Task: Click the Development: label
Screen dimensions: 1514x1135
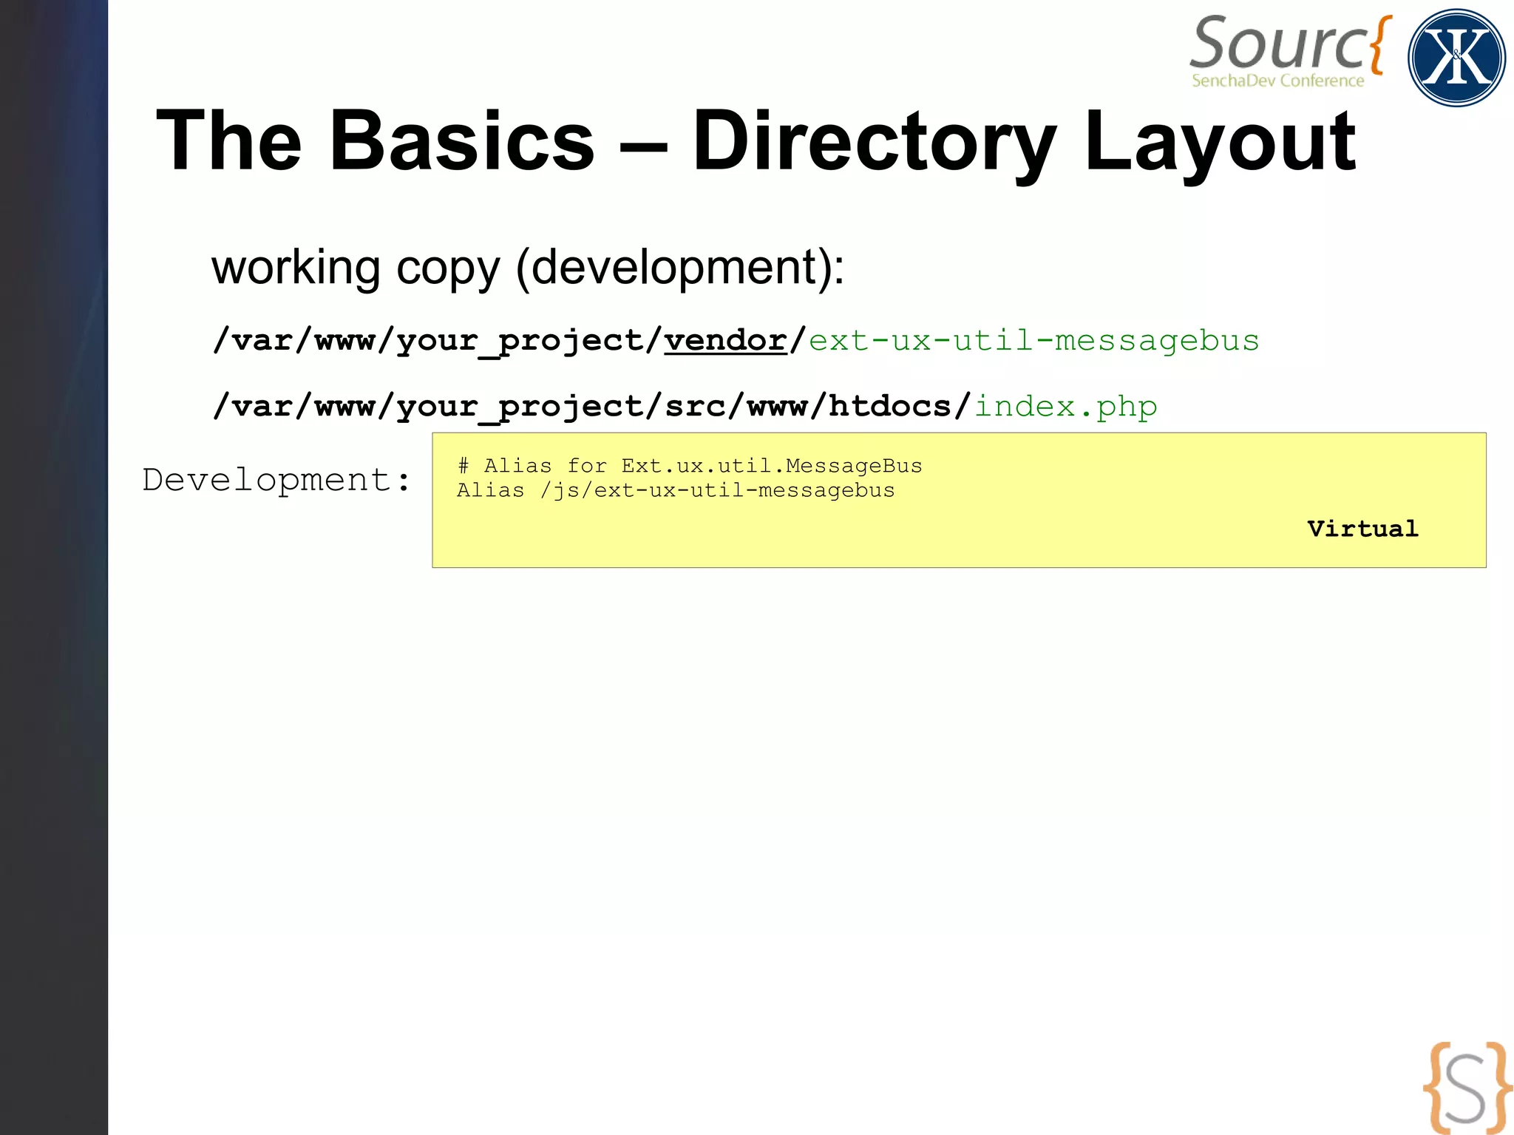Action: click(276, 480)
